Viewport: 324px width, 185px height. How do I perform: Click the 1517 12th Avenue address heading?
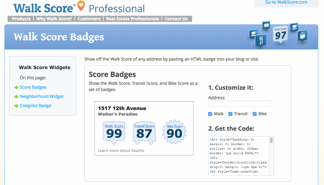[x=122, y=108]
